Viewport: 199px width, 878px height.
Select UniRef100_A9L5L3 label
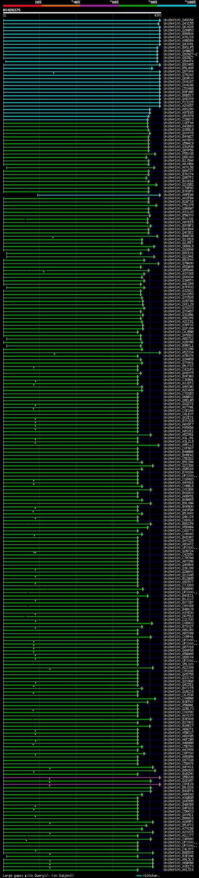tap(178, 860)
